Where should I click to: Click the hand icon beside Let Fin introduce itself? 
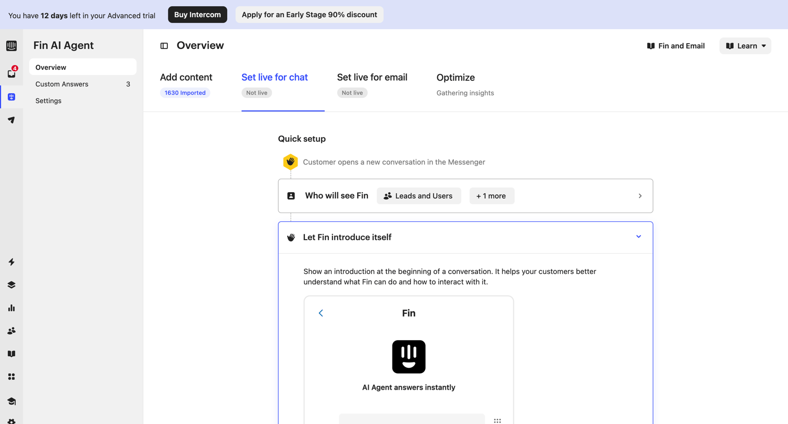(x=291, y=238)
